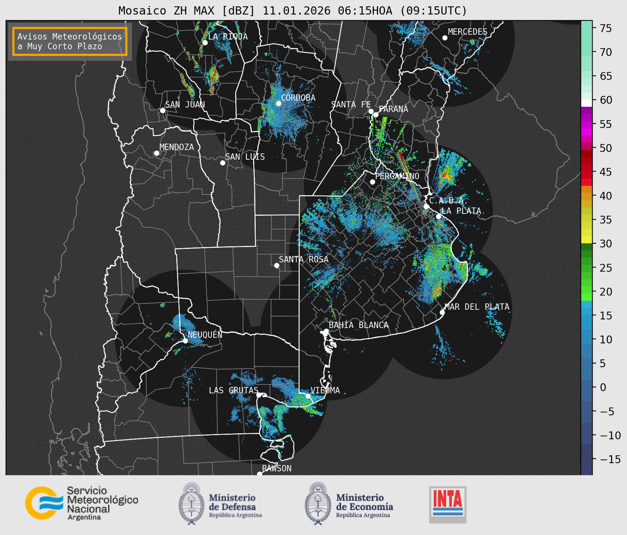Click the NEUQUÉN map label
627x535 pixels.
coord(205,334)
